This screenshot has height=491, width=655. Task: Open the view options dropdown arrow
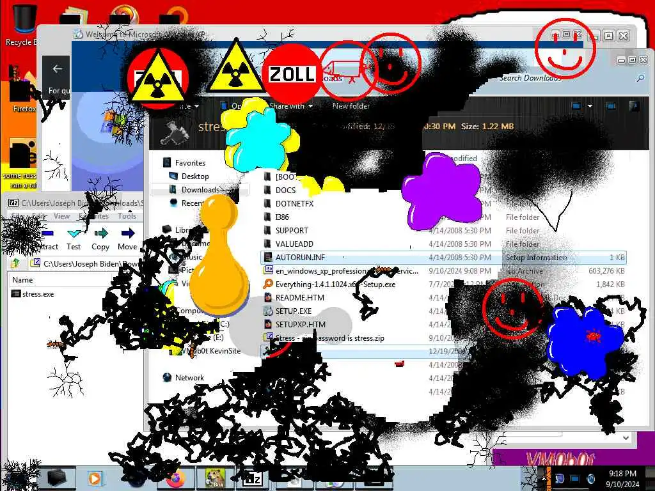pyautogui.click(x=590, y=106)
